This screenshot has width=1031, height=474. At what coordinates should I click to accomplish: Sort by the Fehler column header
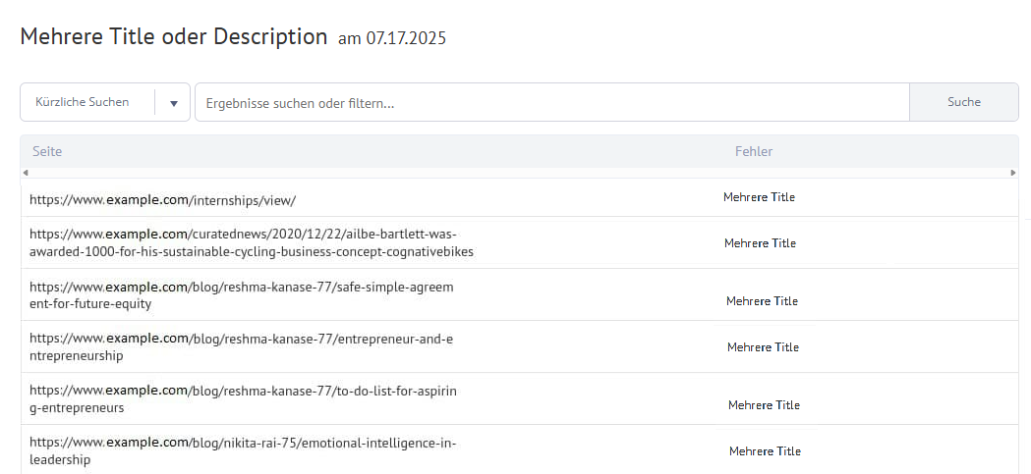point(754,152)
